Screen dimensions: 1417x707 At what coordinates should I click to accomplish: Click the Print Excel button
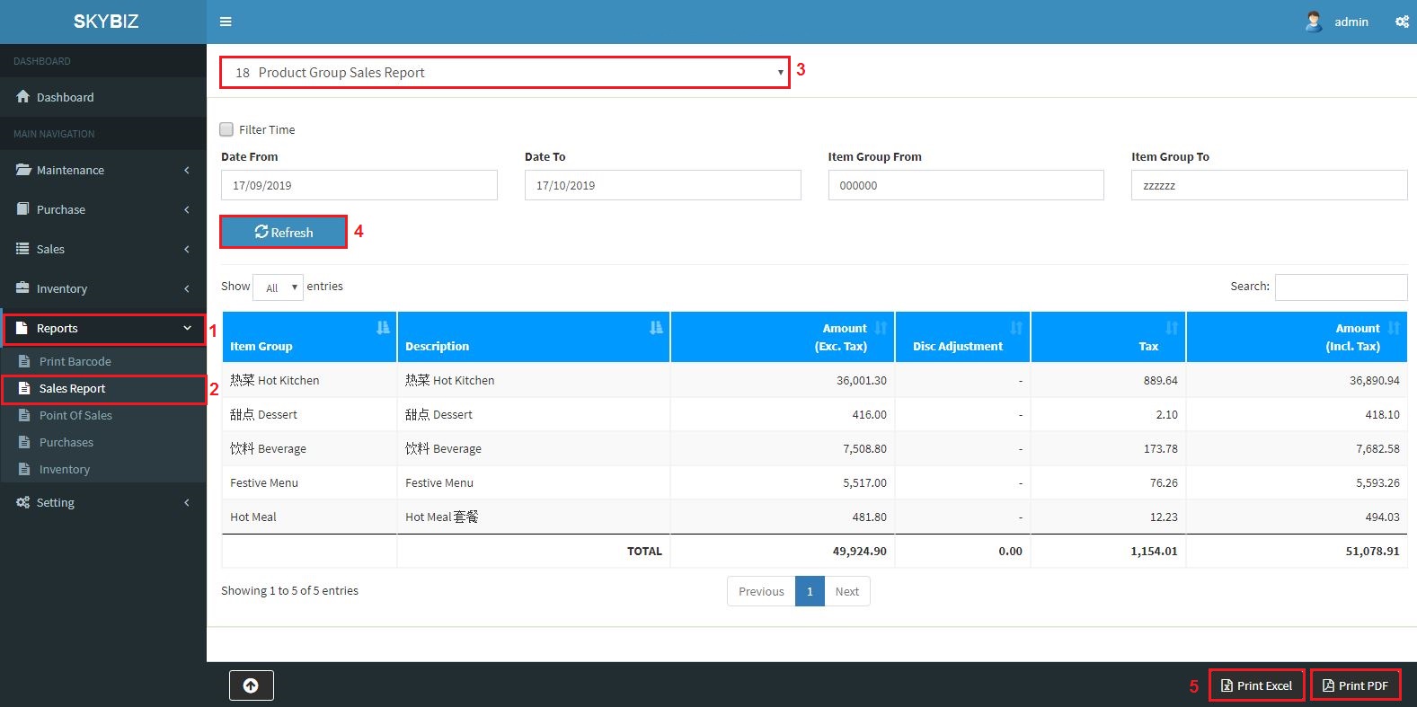pos(1256,685)
